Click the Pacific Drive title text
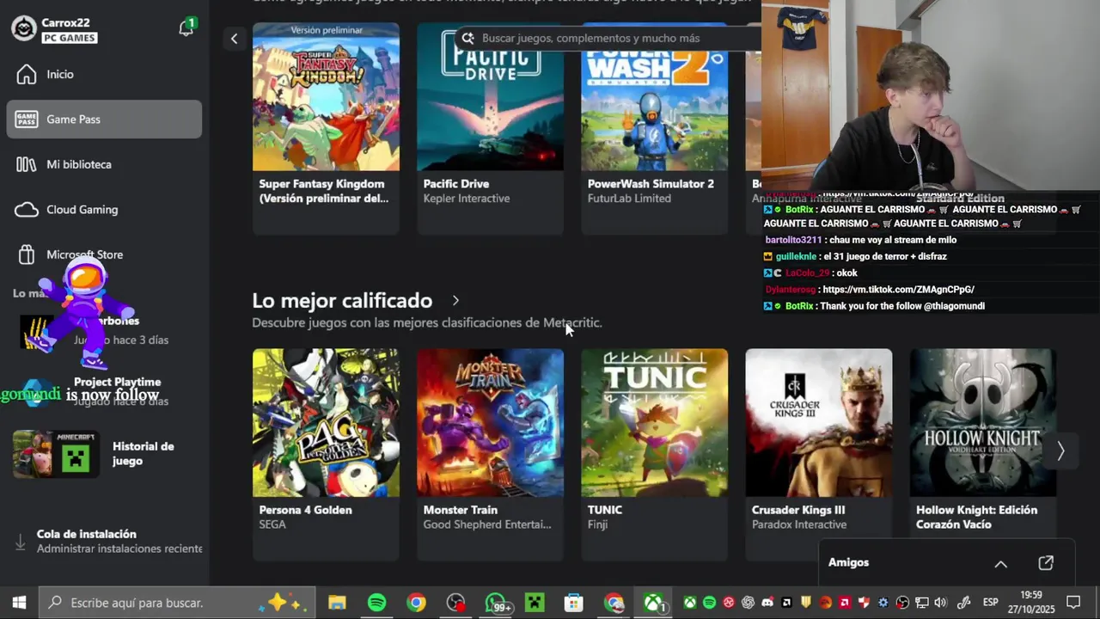 coord(456,184)
